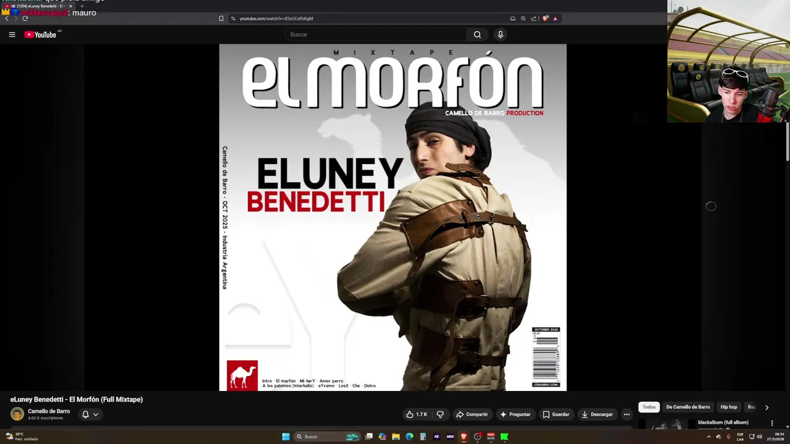Select the eLuney Benedetti browser tab

point(38,6)
